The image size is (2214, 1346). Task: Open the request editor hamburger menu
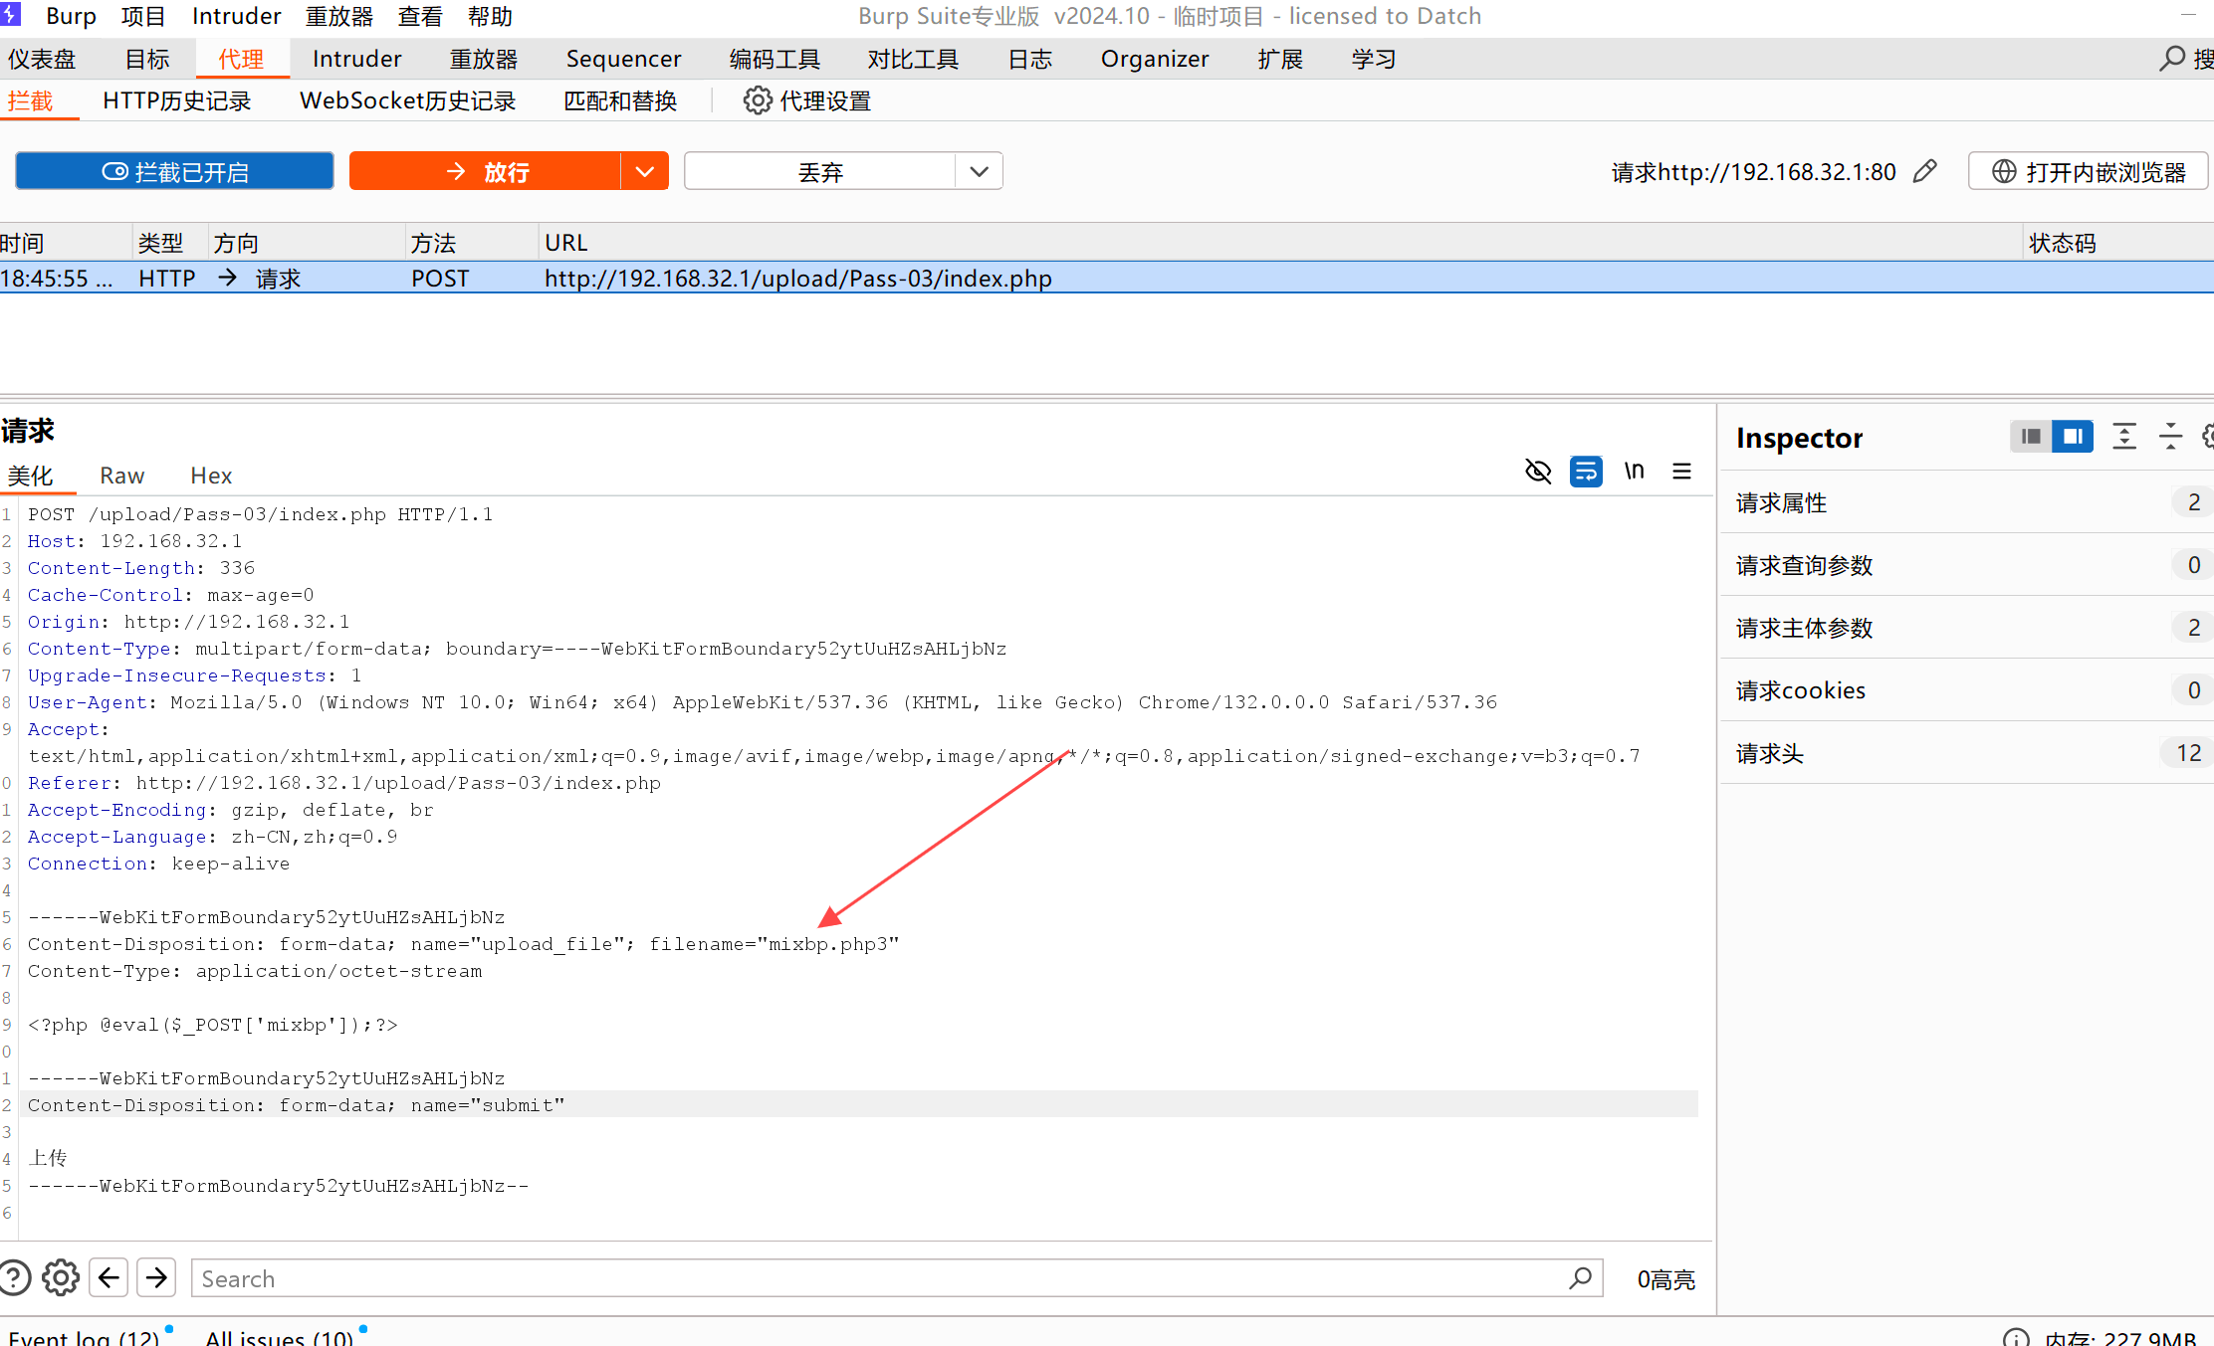[x=1681, y=471]
